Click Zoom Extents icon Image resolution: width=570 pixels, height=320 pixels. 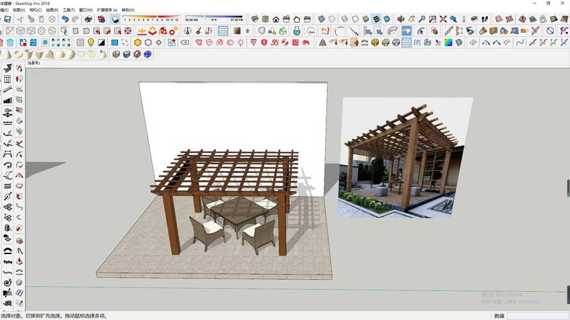coord(443,19)
